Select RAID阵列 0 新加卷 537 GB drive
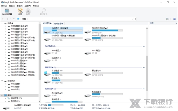The width and height of the screenshot is (178, 111). (x=63, y=38)
